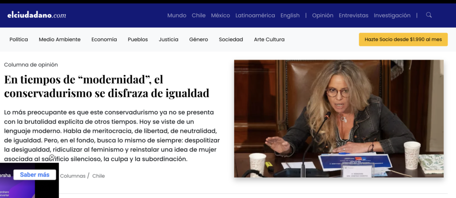
Task: Click Hazte Socio desde $1.990 button
Action: click(x=403, y=40)
